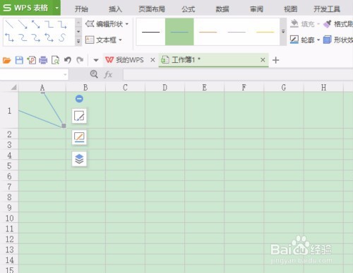
Task: Choose the freeform curve shape
Action: pyautogui.click(x=62, y=37)
